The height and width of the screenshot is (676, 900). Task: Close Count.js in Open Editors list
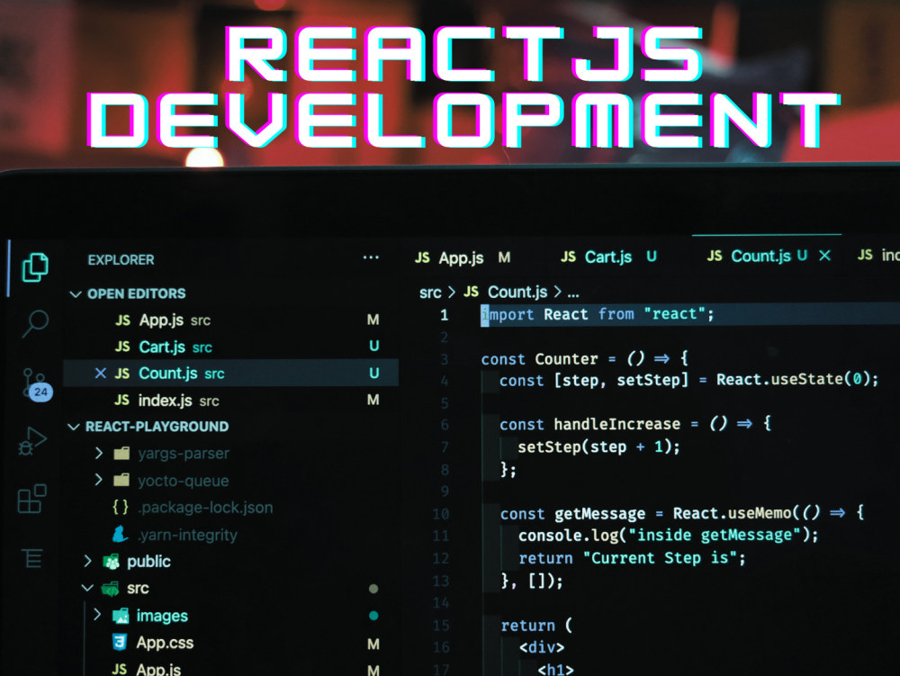pyautogui.click(x=101, y=374)
